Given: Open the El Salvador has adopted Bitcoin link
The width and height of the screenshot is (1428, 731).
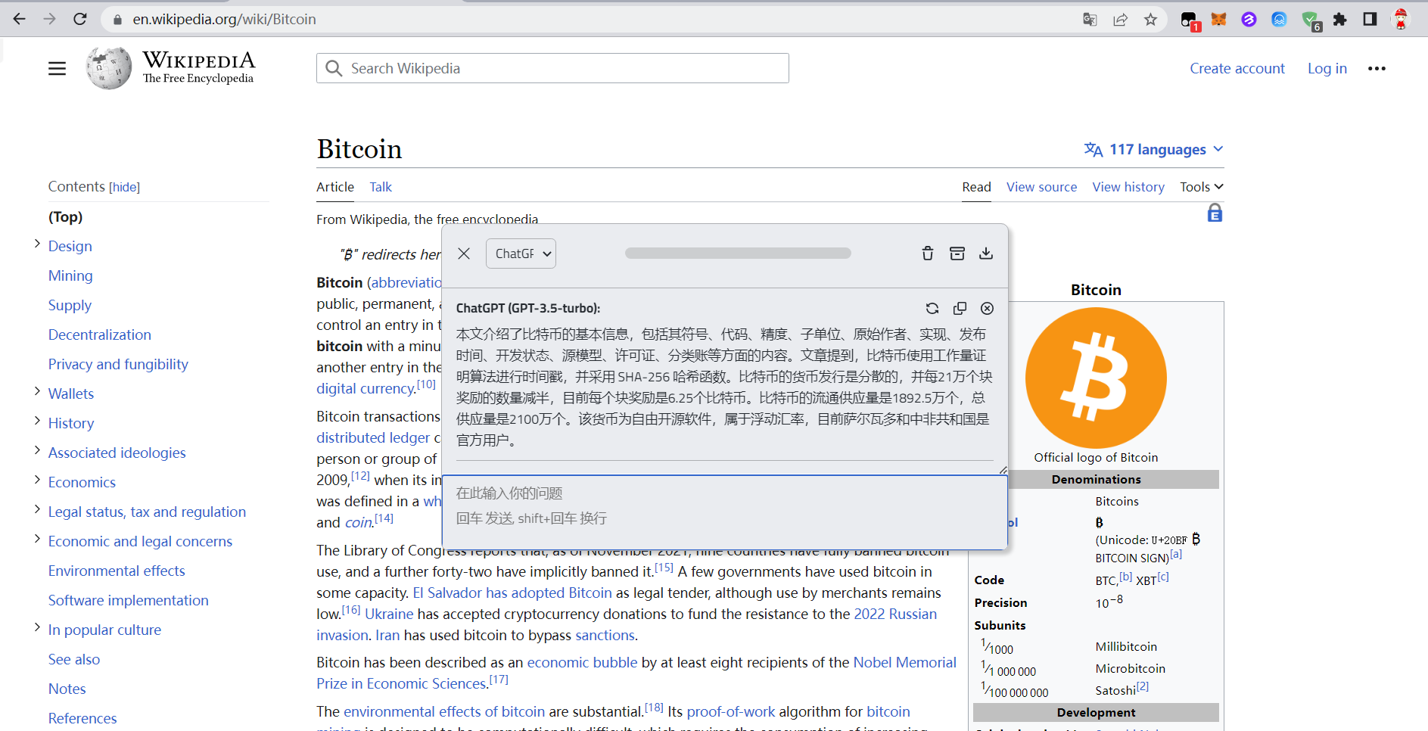Looking at the screenshot, I should [512, 593].
